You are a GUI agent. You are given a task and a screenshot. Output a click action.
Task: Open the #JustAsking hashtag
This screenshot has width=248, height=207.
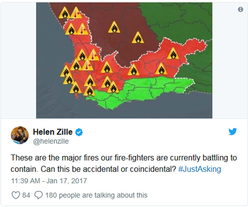click(x=199, y=169)
